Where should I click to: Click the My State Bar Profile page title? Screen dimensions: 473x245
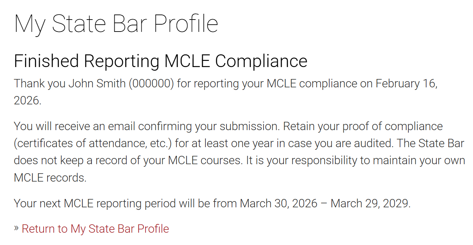pos(116,24)
